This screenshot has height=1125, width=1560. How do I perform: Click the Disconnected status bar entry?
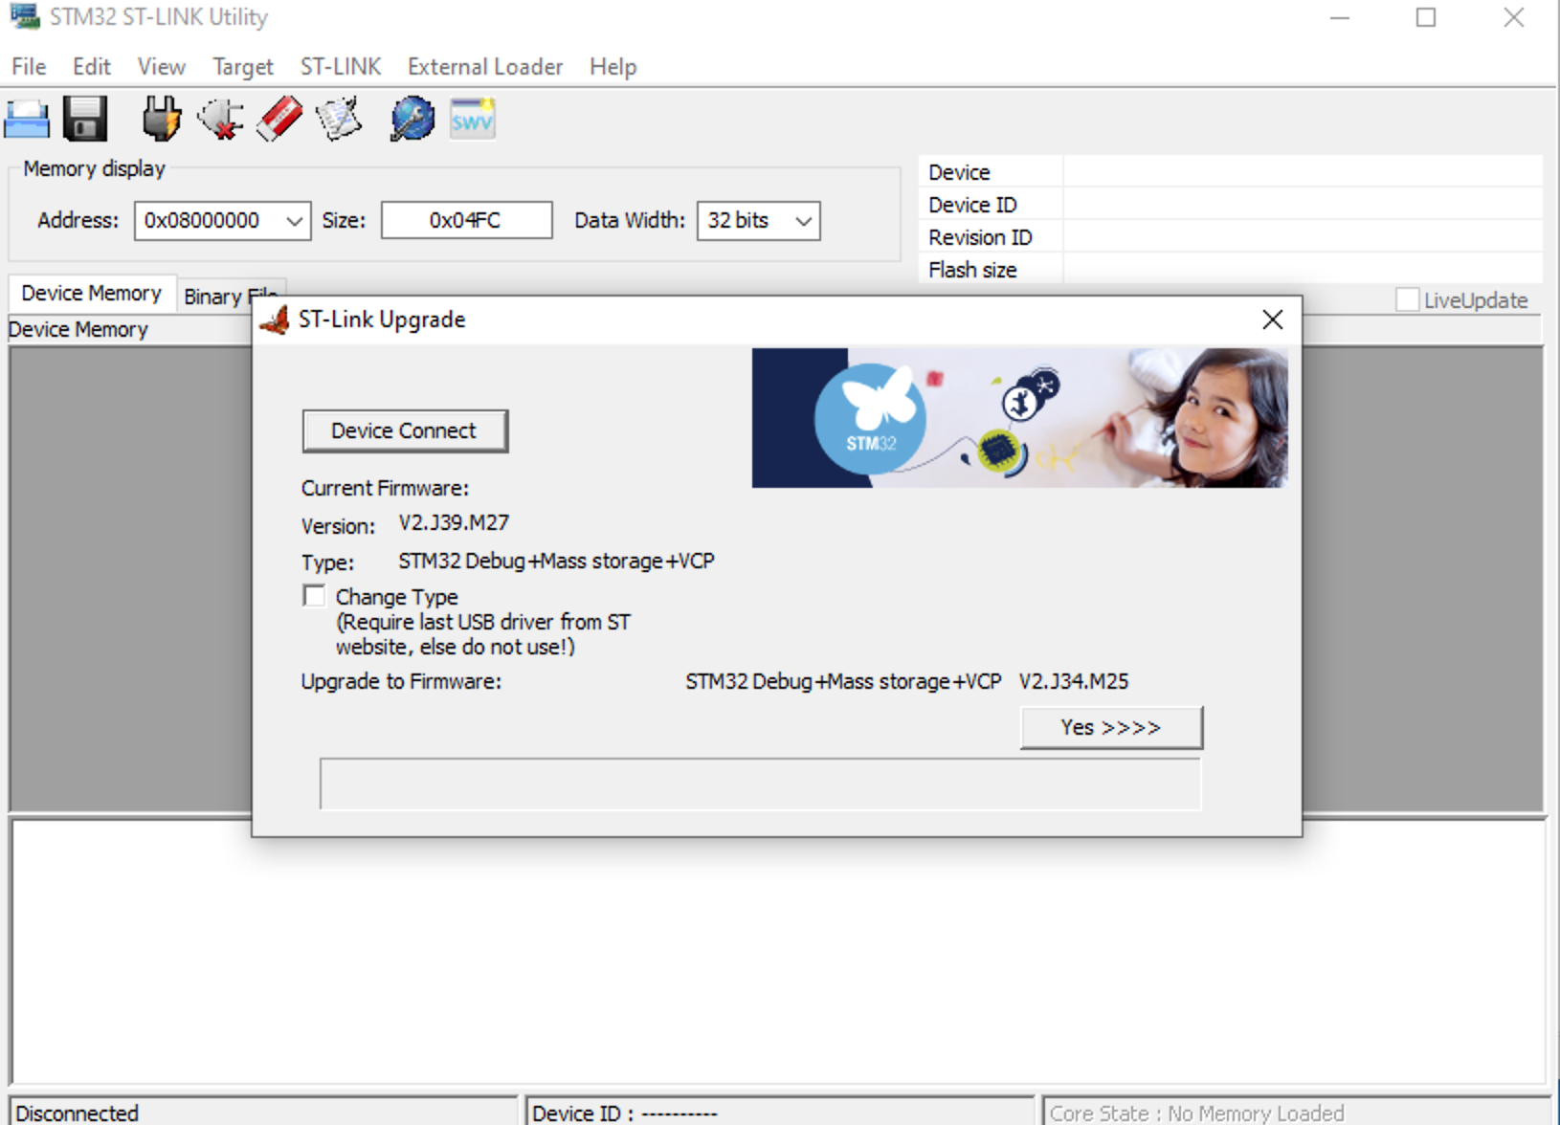tap(263, 1113)
